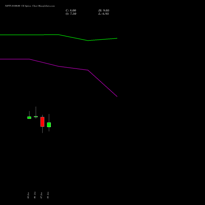Click the open value 'O: 7.50'
The height and width of the screenshot is (205, 205).
point(71,14)
